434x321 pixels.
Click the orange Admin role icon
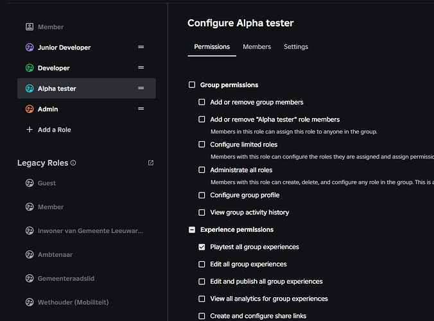(30, 108)
